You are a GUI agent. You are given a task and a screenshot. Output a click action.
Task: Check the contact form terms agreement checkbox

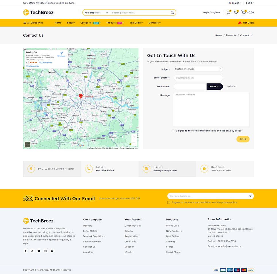point(173,131)
